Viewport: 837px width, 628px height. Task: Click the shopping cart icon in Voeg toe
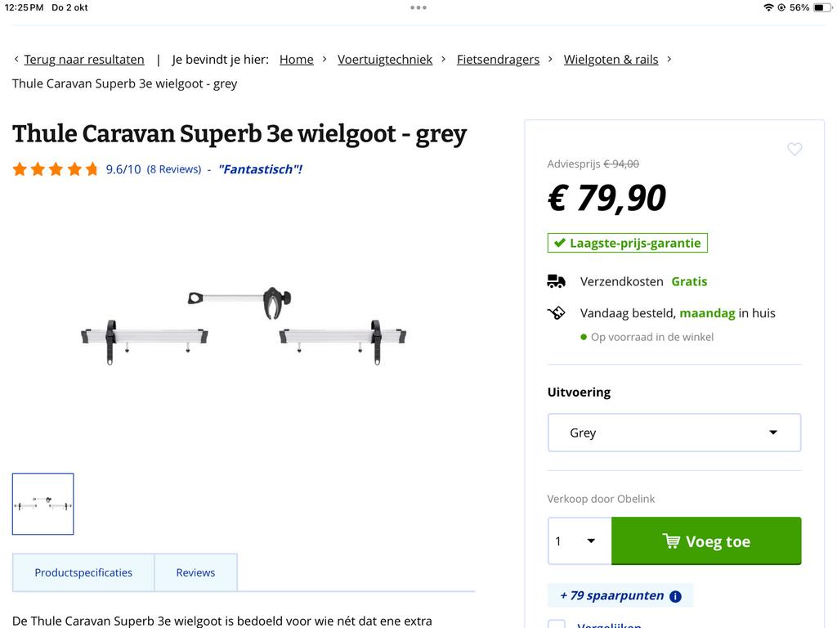point(672,541)
